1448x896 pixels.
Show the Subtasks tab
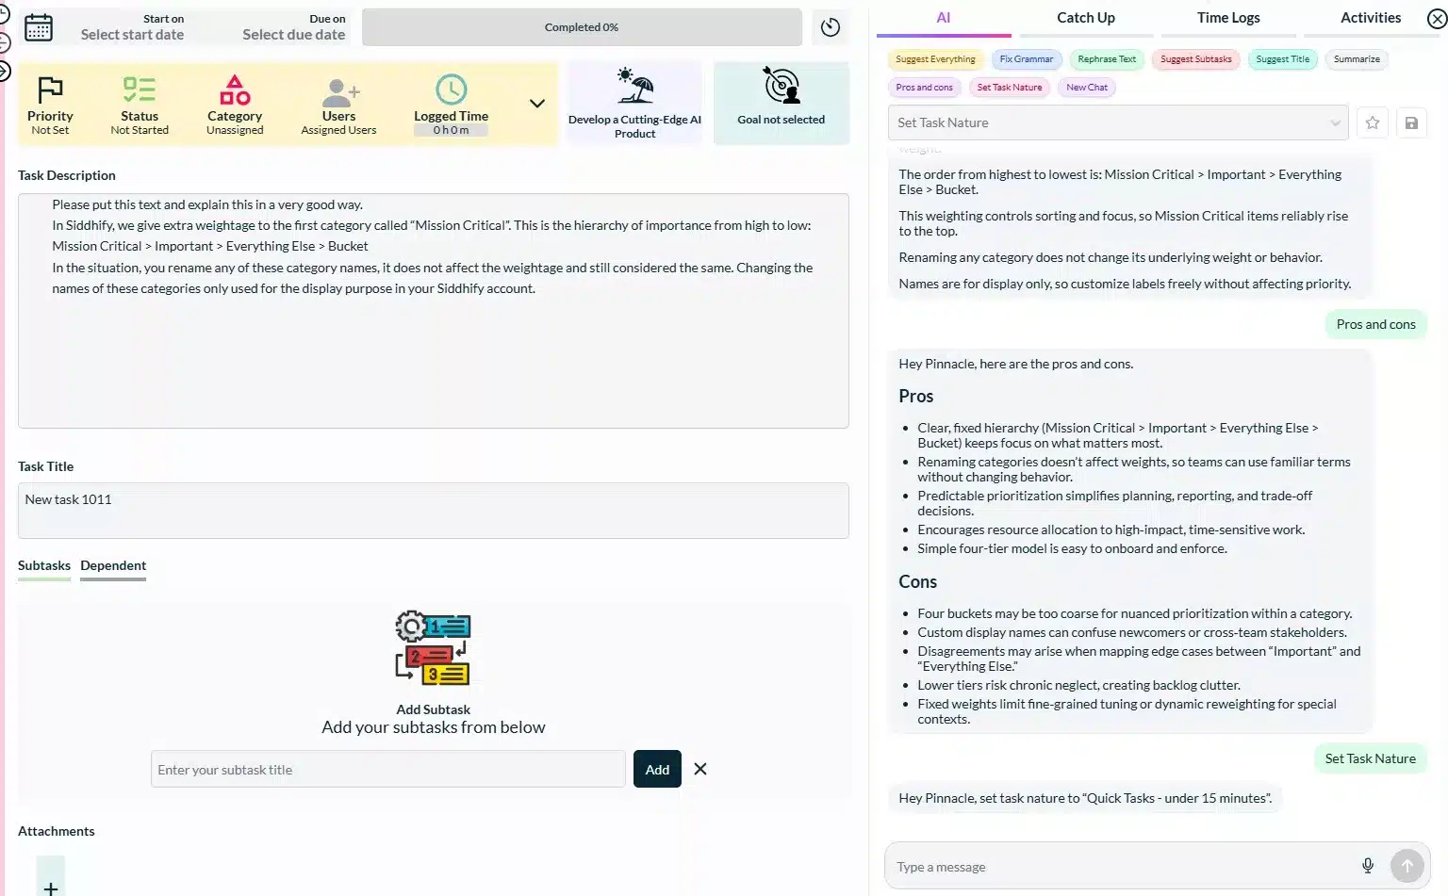click(44, 565)
